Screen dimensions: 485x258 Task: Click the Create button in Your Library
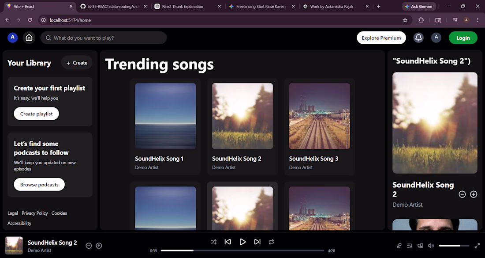coord(77,63)
